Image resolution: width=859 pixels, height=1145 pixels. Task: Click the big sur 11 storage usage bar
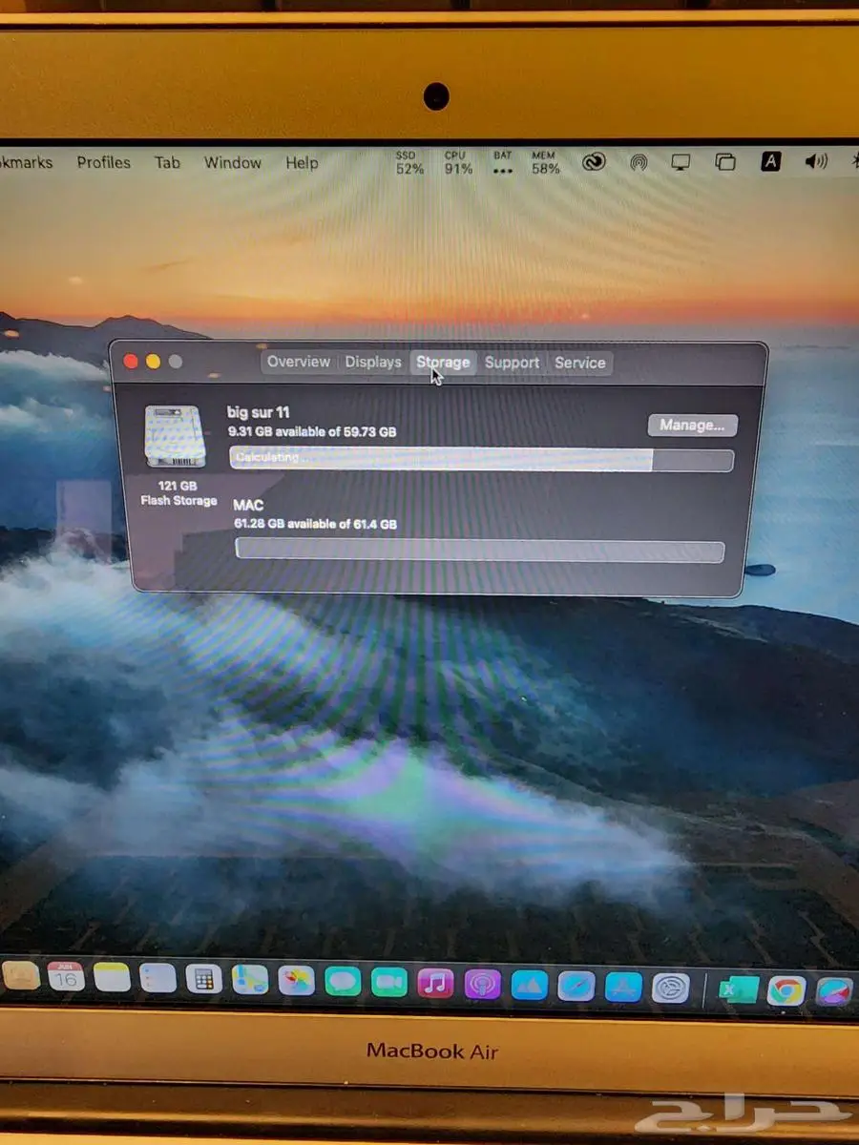click(x=481, y=460)
